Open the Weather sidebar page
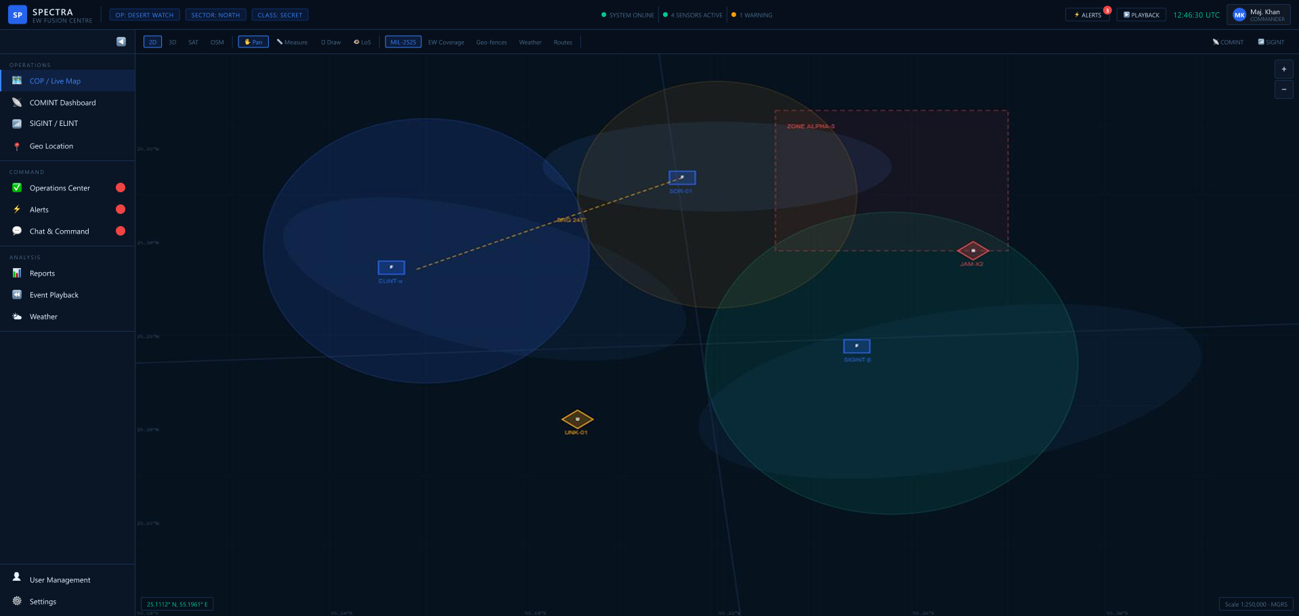 click(x=68, y=316)
